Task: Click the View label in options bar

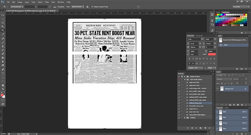Action: click(68, 7)
